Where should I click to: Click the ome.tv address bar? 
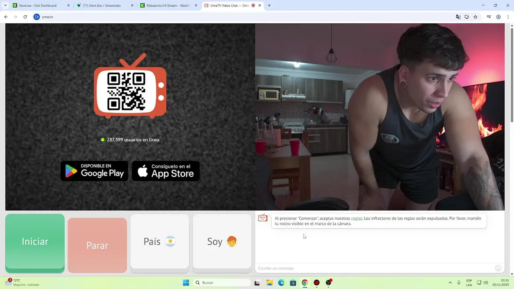tap(241, 17)
